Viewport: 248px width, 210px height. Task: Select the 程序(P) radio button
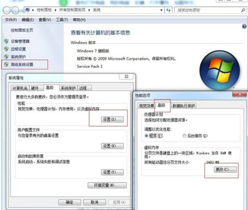coord(146,136)
